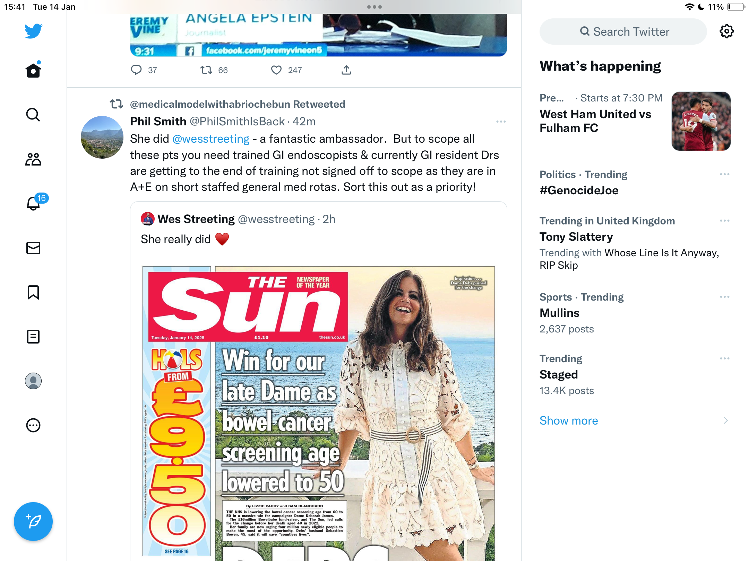Open More circle menu in sidebar
This screenshot has width=749, height=561.
pos(33,425)
